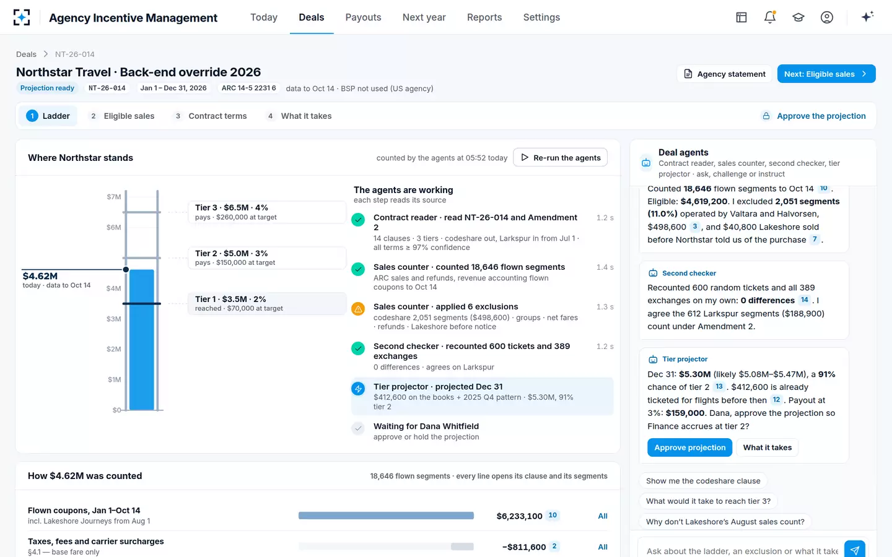Image resolution: width=892 pixels, height=557 pixels.
Task: Click the Deal agents robot icon
Action: tap(646, 163)
